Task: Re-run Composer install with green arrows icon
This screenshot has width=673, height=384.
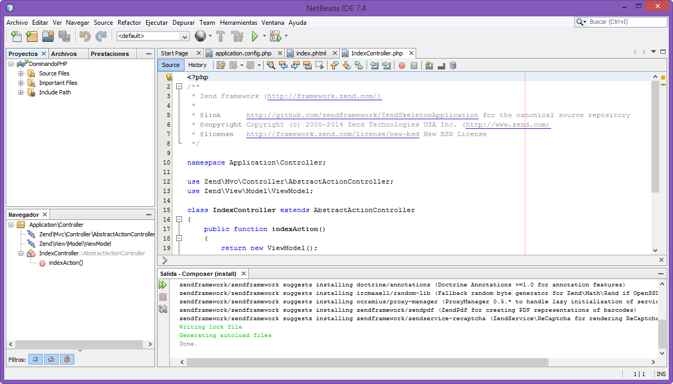Action: [163, 284]
